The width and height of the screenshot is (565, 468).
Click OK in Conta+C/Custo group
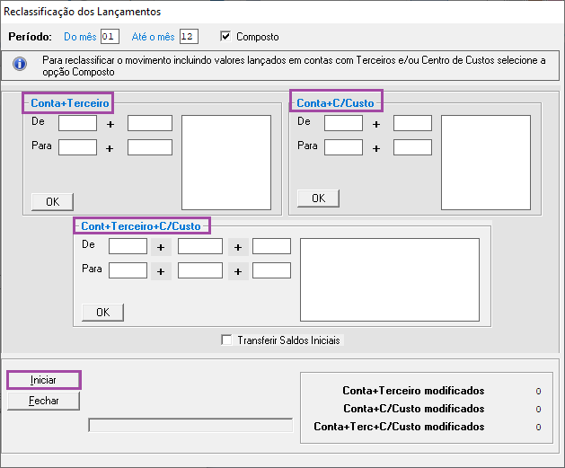coord(319,199)
